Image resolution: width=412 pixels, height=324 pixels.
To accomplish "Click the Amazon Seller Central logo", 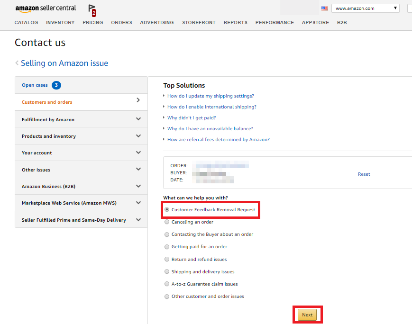I will (46, 9).
